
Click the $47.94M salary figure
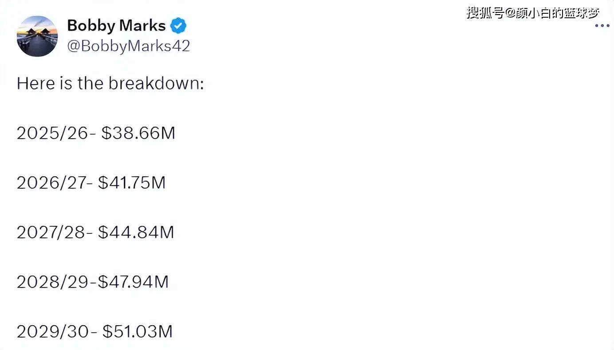click(134, 282)
